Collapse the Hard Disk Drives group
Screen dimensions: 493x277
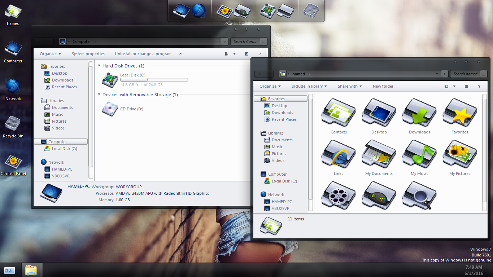coord(99,66)
